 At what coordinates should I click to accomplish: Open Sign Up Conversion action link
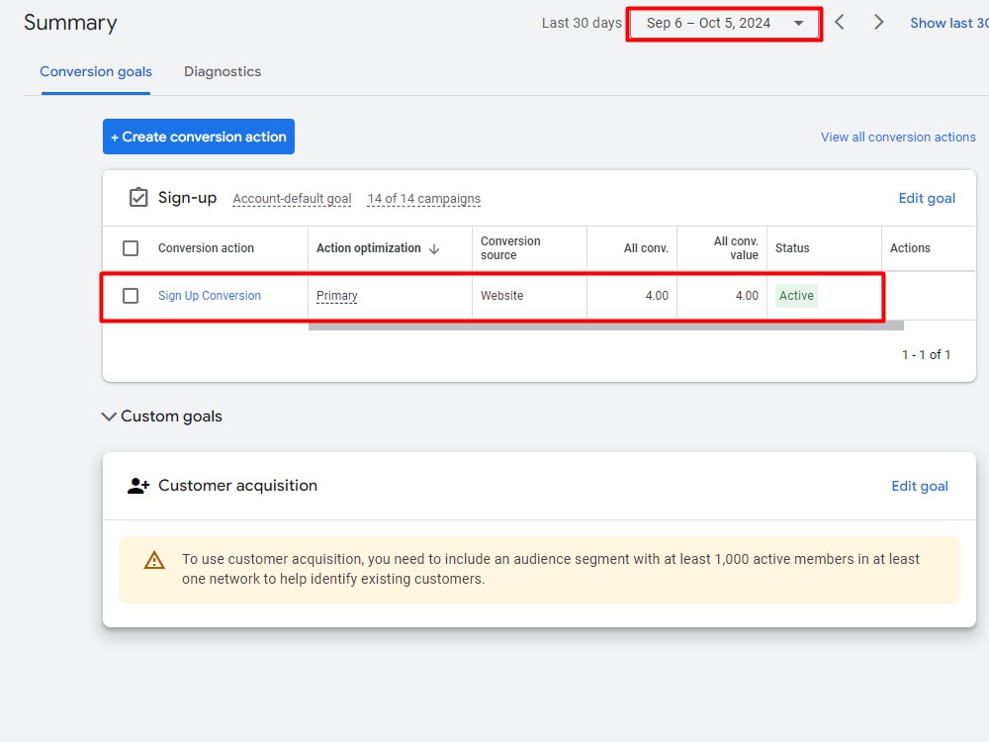pos(210,295)
